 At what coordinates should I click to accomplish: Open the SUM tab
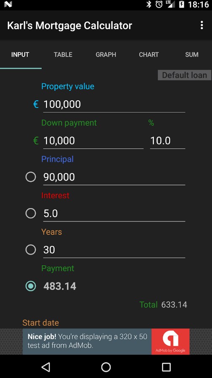point(192,54)
